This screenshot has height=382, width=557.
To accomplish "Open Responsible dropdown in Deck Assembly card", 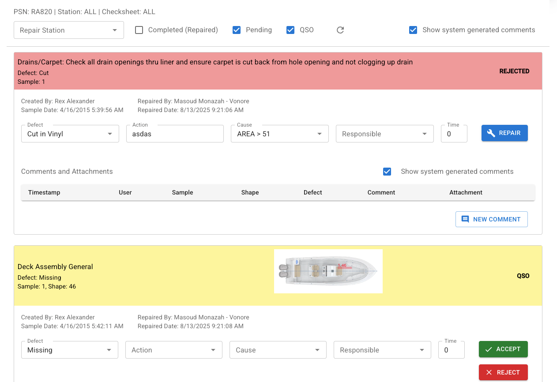I will (x=382, y=350).
